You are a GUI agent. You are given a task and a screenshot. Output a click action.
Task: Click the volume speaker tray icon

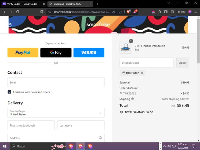(169, 146)
